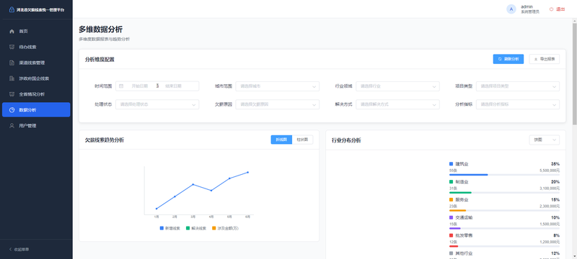Click the blue swatch next to 建筑业

click(x=452, y=164)
